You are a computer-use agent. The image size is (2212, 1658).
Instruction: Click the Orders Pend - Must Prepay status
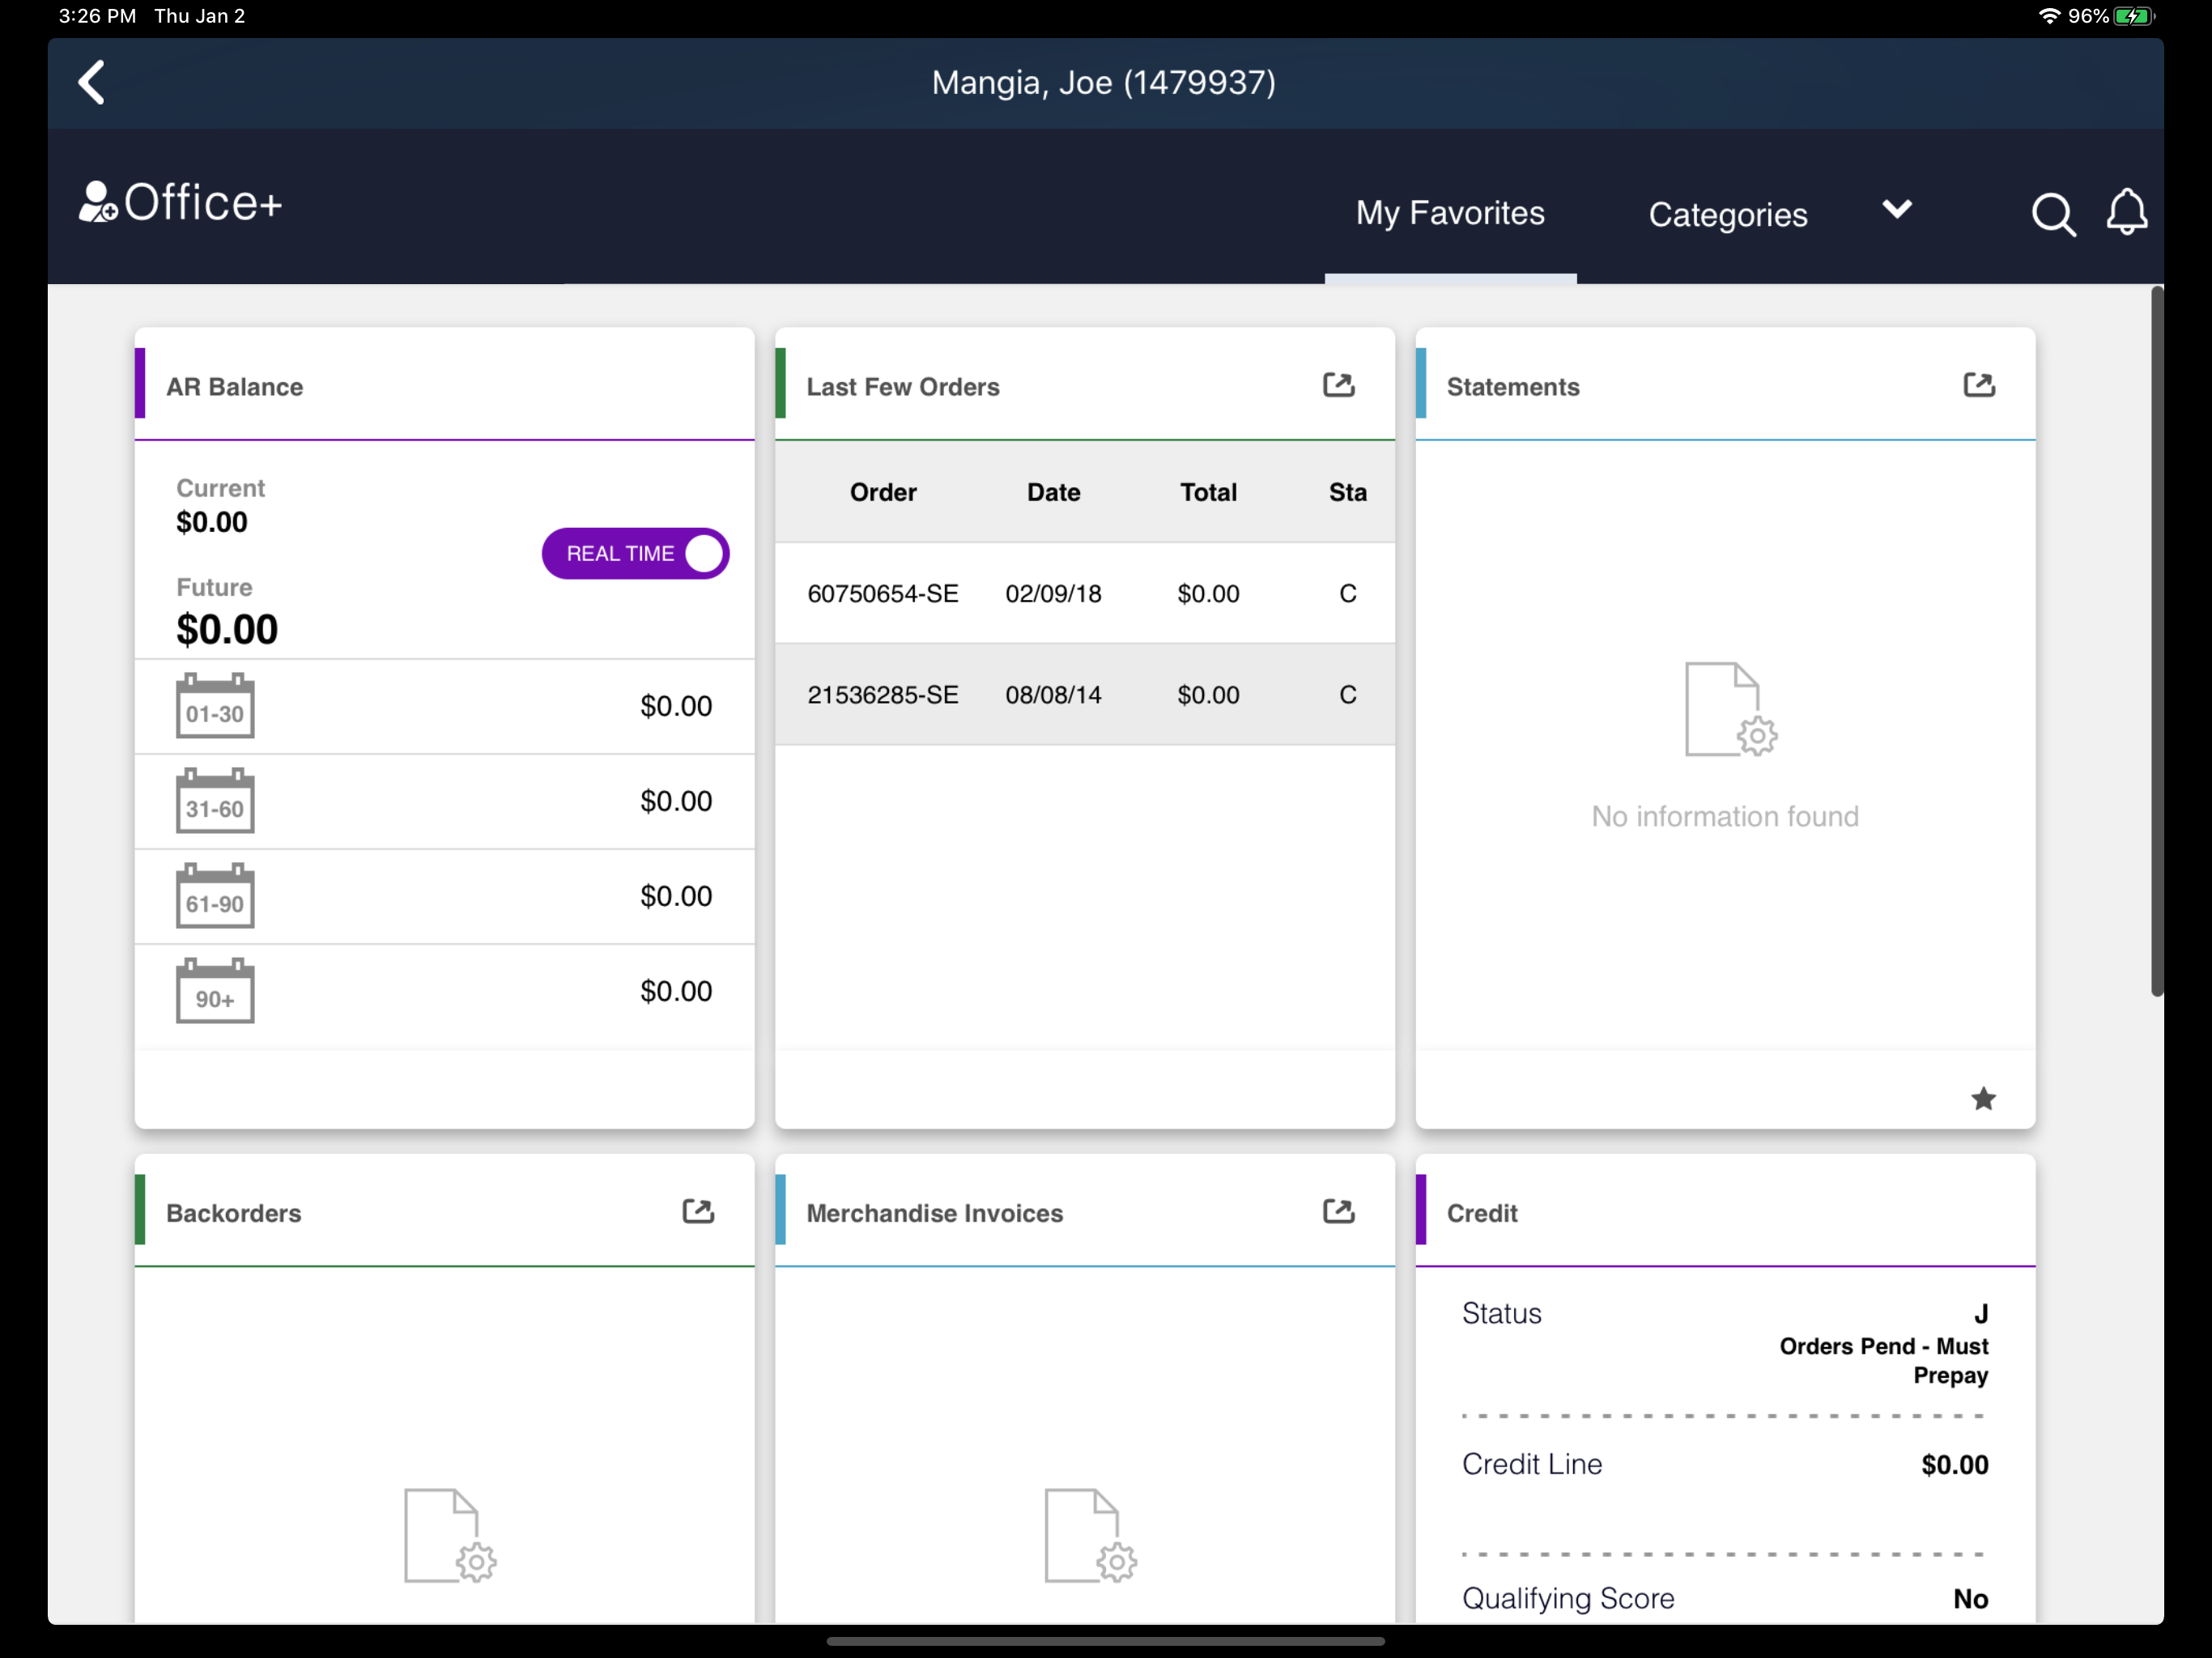pos(1883,1360)
